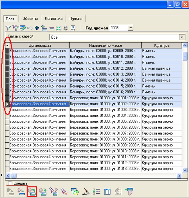189x198 pixels.
Task: Click the filter funnel icon in toolbar
Action: click(x=8, y=28)
